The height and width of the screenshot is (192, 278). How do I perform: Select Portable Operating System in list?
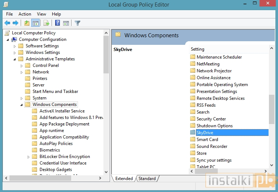pyautogui.click(x=222, y=85)
